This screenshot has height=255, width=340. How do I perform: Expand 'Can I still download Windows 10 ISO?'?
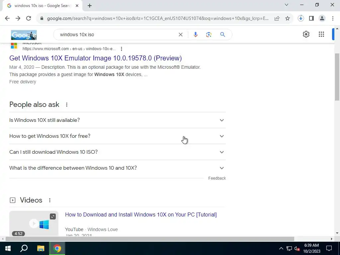pos(117,152)
